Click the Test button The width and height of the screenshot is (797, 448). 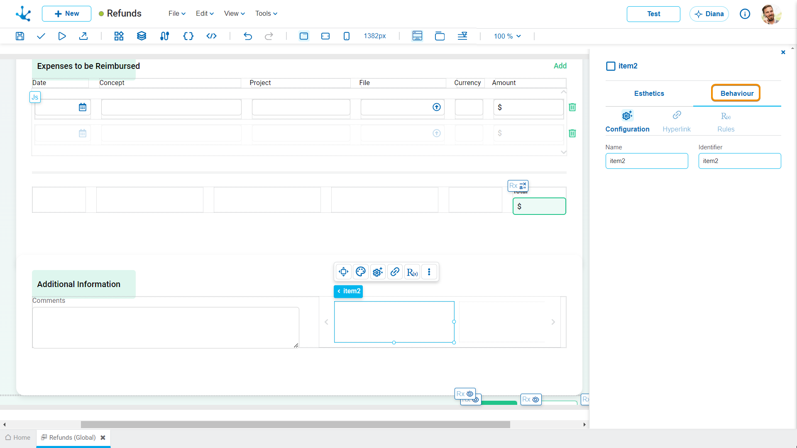653,14
